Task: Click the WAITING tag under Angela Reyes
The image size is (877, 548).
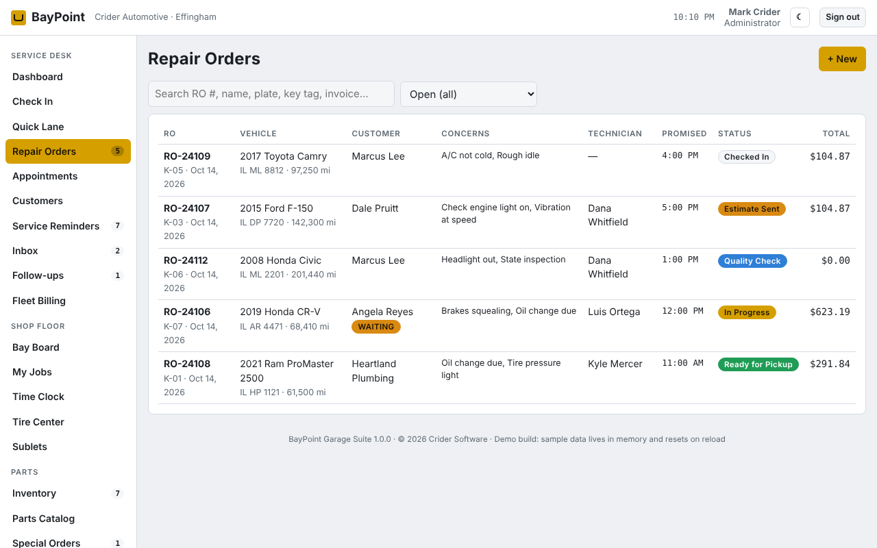Action: [x=376, y=327]
